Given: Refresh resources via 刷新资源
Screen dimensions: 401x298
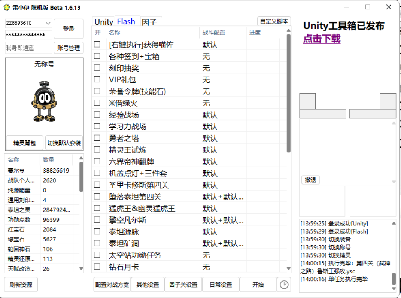Looking at the screenshot, I should click(21, 285).
